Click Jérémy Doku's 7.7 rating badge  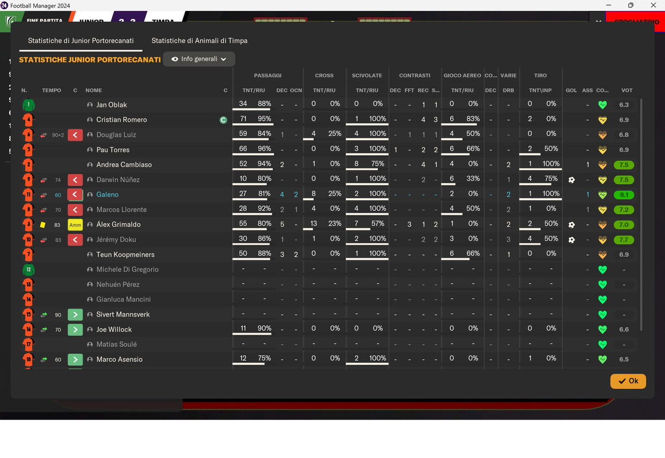624,240
